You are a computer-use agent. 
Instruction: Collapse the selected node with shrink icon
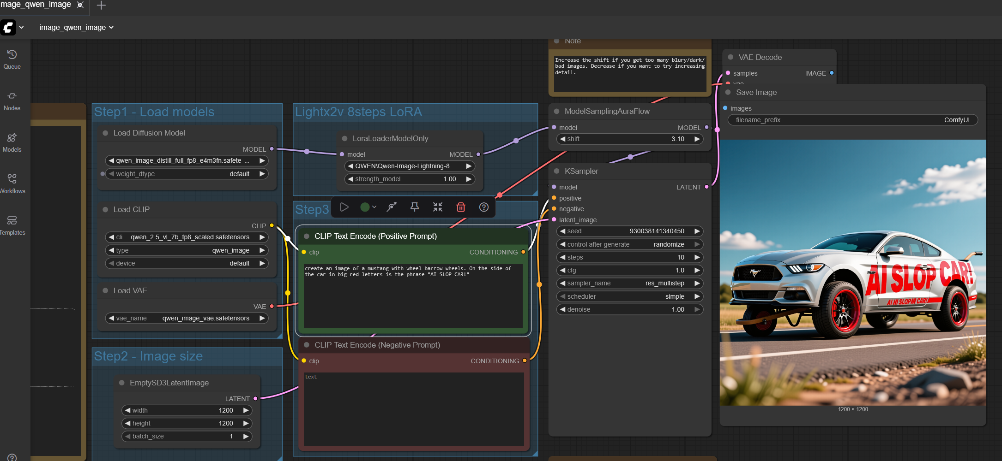pos(438,207)
